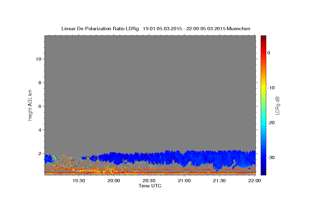Click the "LDRg dB" colorbar label
Screen dimensions: 316x210
click(277, 106)
